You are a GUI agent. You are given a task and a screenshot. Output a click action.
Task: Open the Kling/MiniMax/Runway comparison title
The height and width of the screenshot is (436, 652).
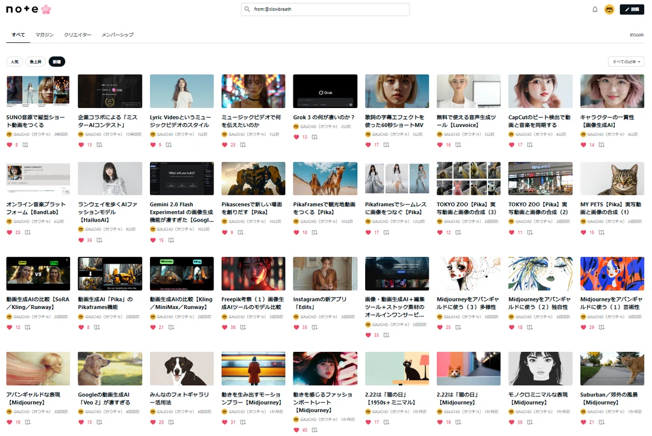[181, 303]
